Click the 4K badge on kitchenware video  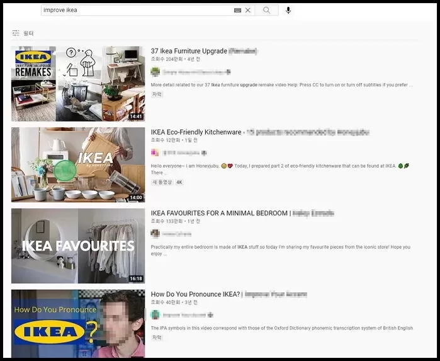[179, 182]
